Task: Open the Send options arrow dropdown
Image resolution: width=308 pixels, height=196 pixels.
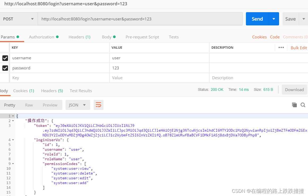Action: 273,19
